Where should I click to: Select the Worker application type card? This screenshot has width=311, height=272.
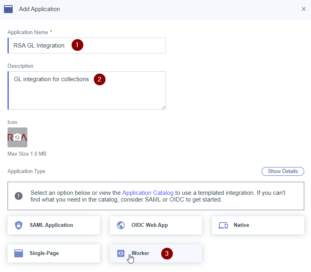tap(156, 253)
